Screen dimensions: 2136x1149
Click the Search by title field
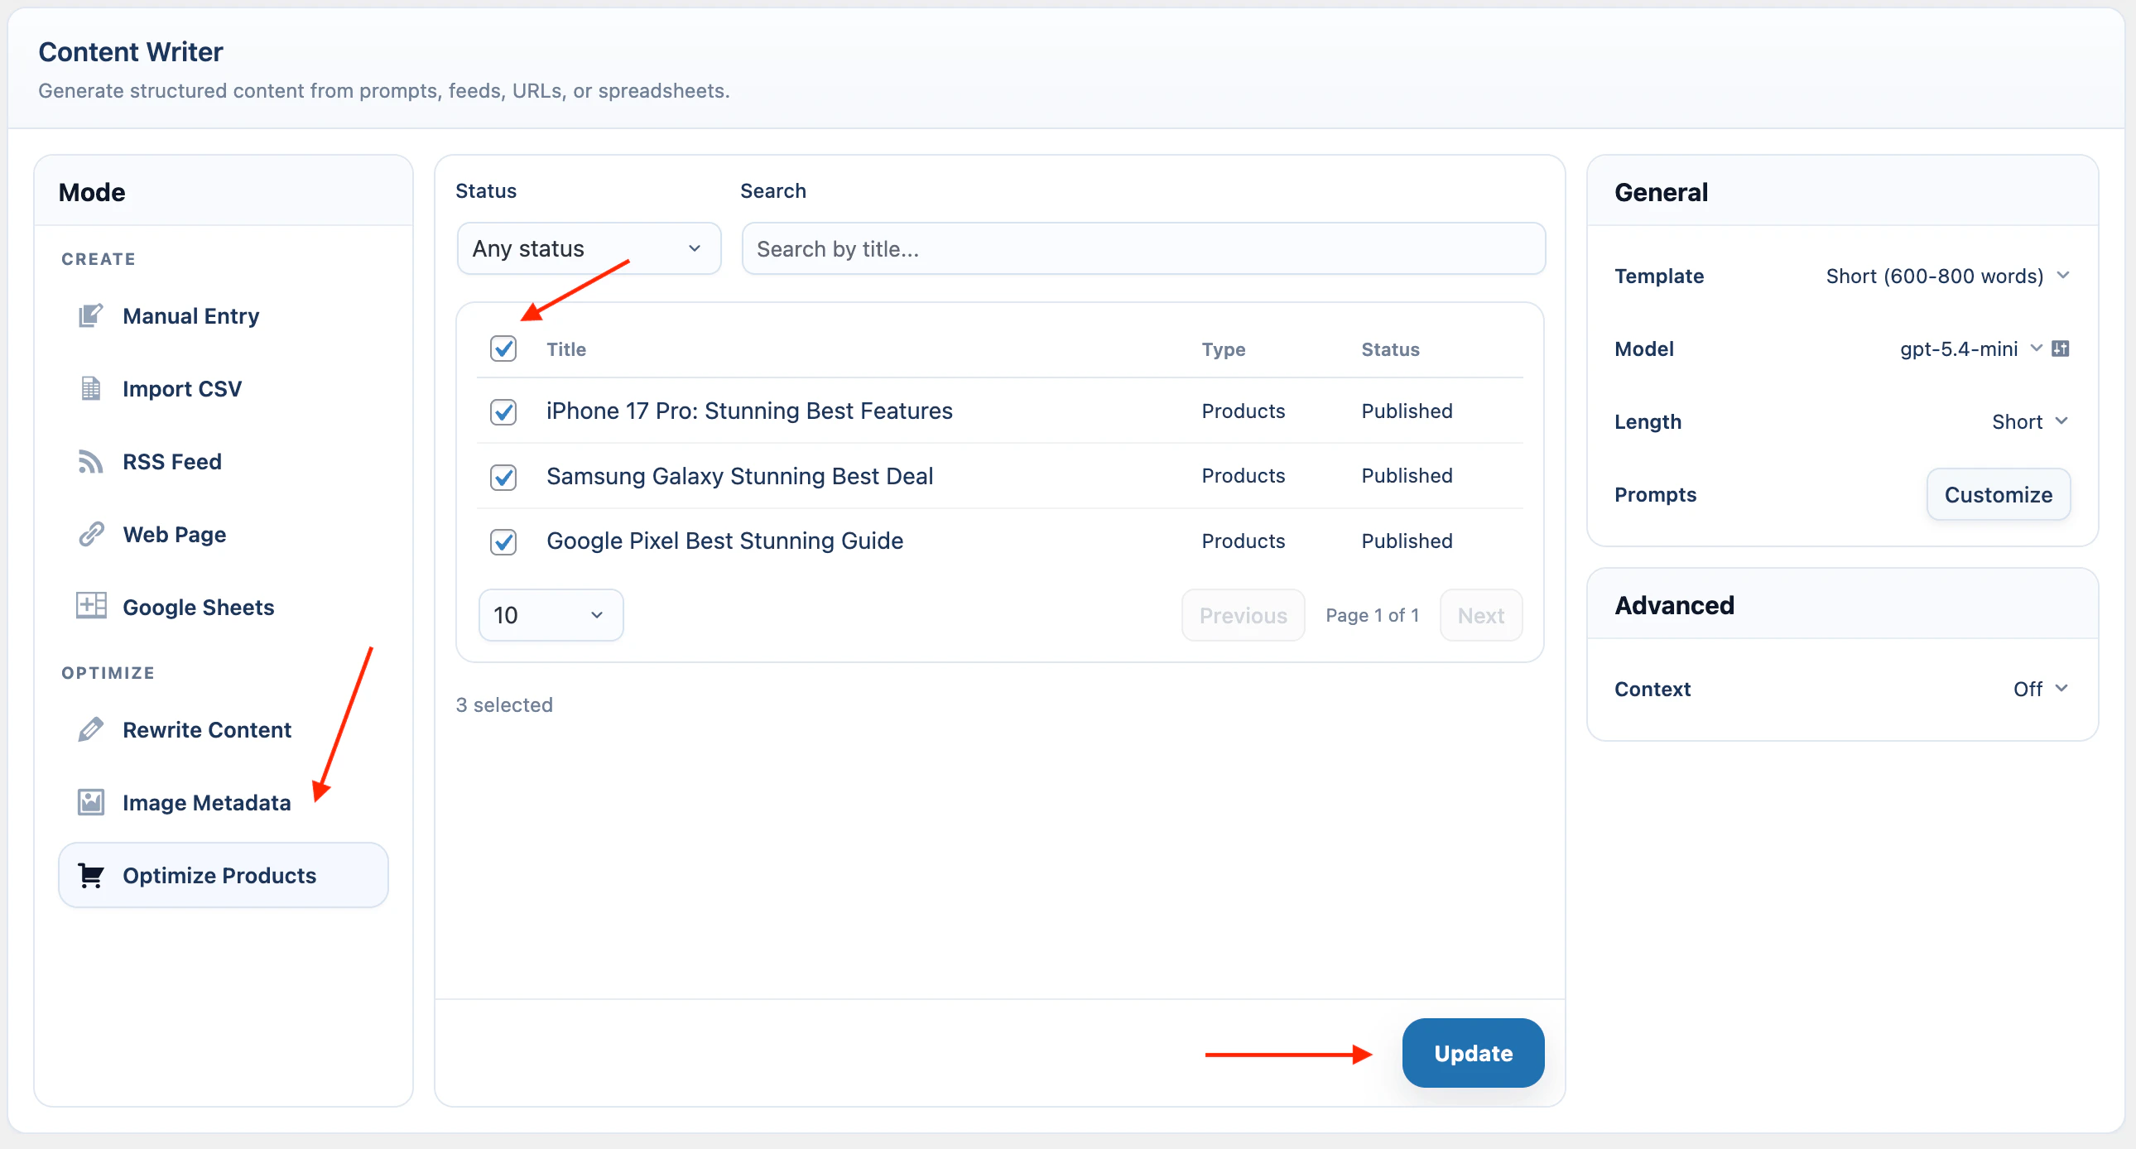point(1143,248)
